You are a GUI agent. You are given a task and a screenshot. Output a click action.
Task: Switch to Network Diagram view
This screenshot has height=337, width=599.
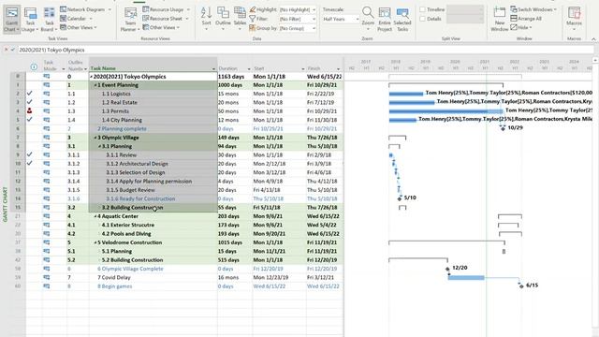click(85, 9)
